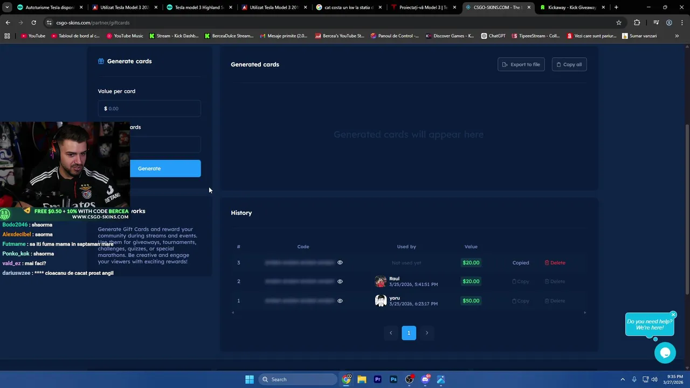The height and width of the screenshot is (388, 690).
Task: Click the taskbar Search box
Action: [298, 379]
